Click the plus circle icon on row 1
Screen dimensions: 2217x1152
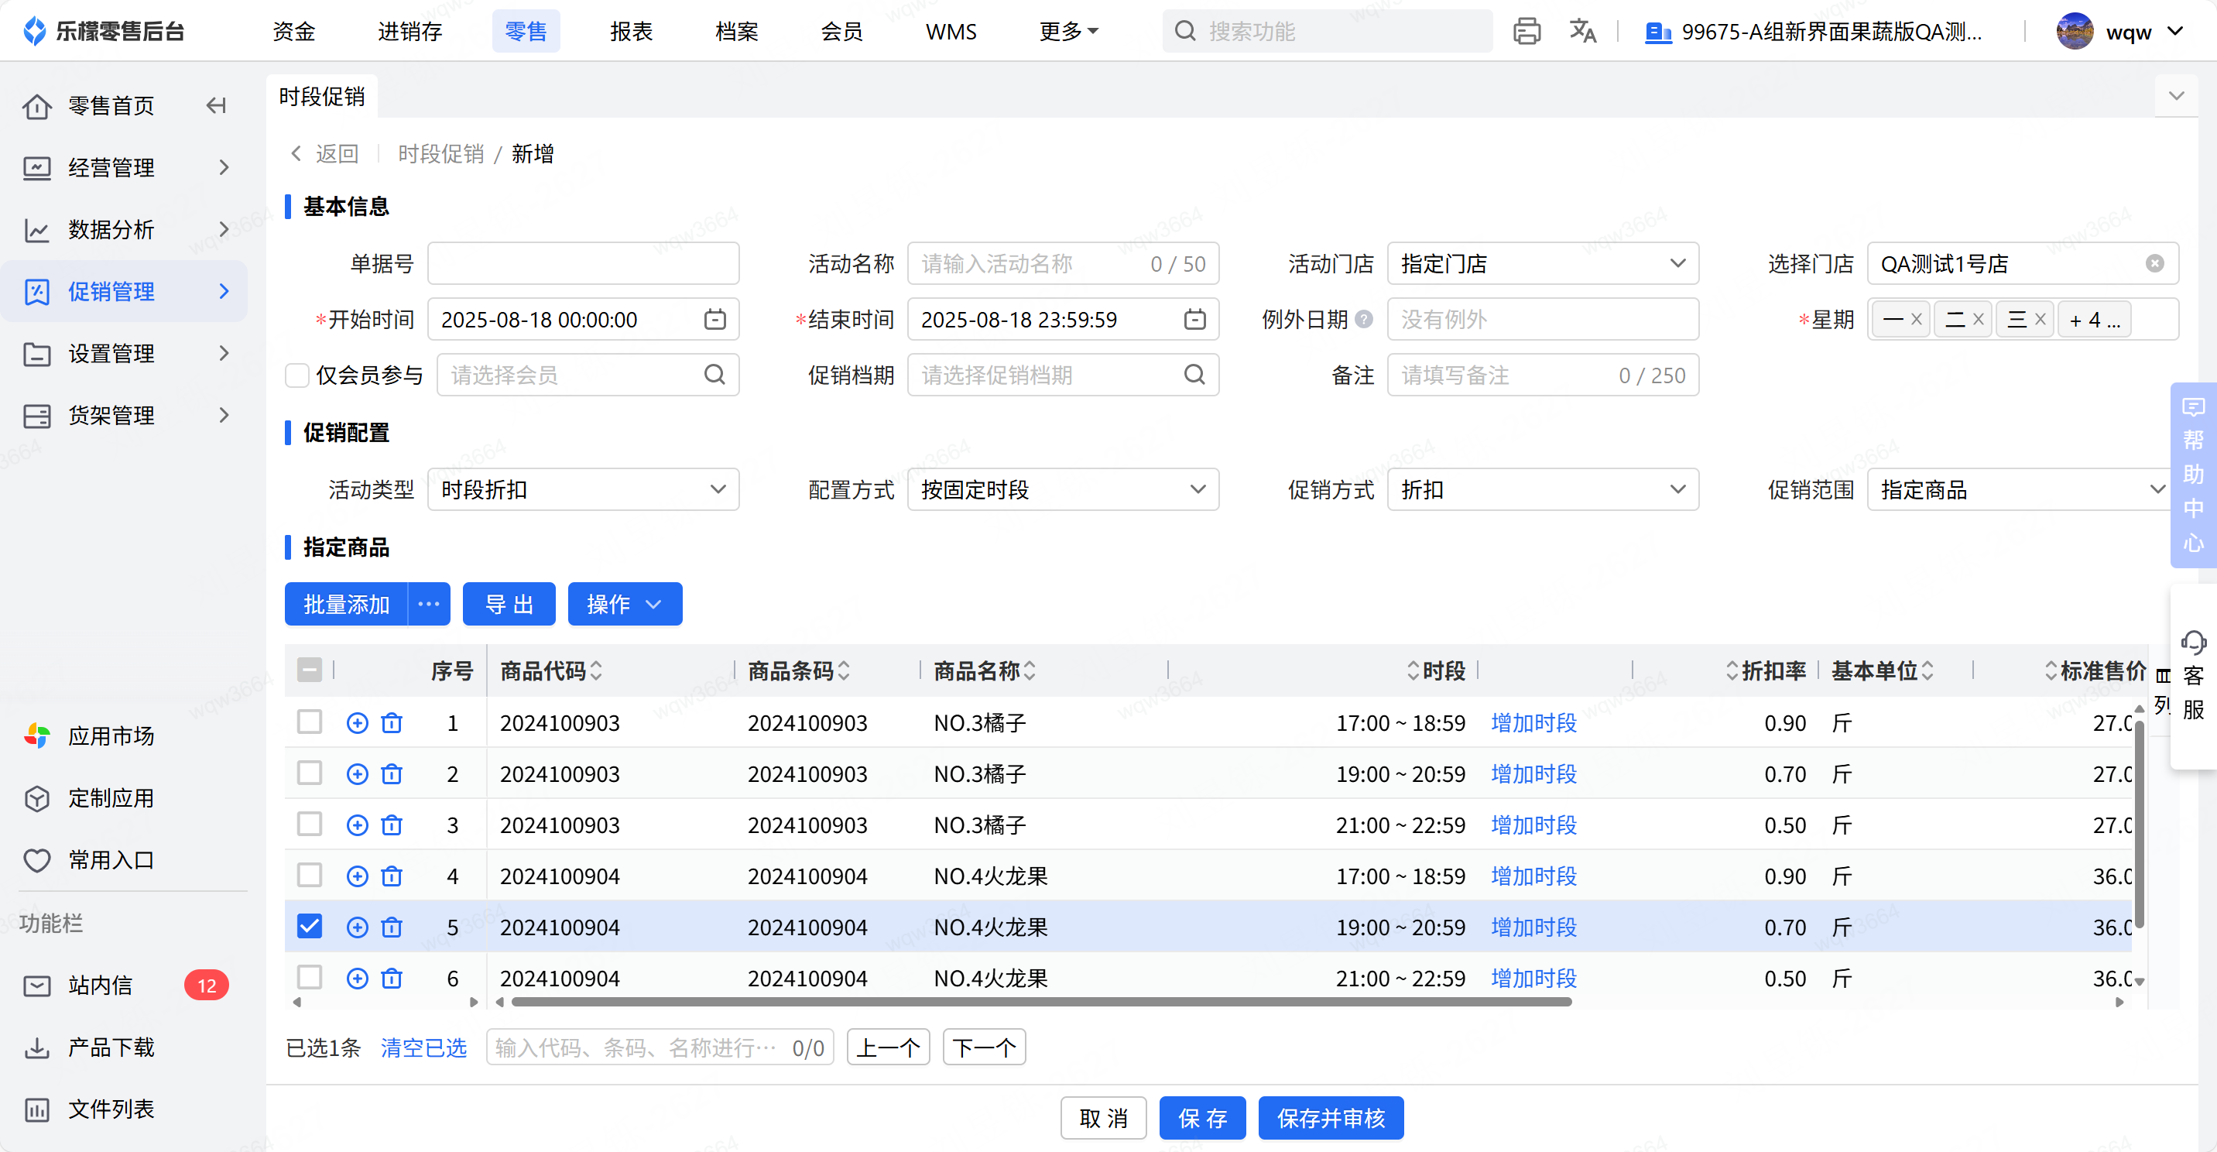pyautogui.click(x=357, y=723)
